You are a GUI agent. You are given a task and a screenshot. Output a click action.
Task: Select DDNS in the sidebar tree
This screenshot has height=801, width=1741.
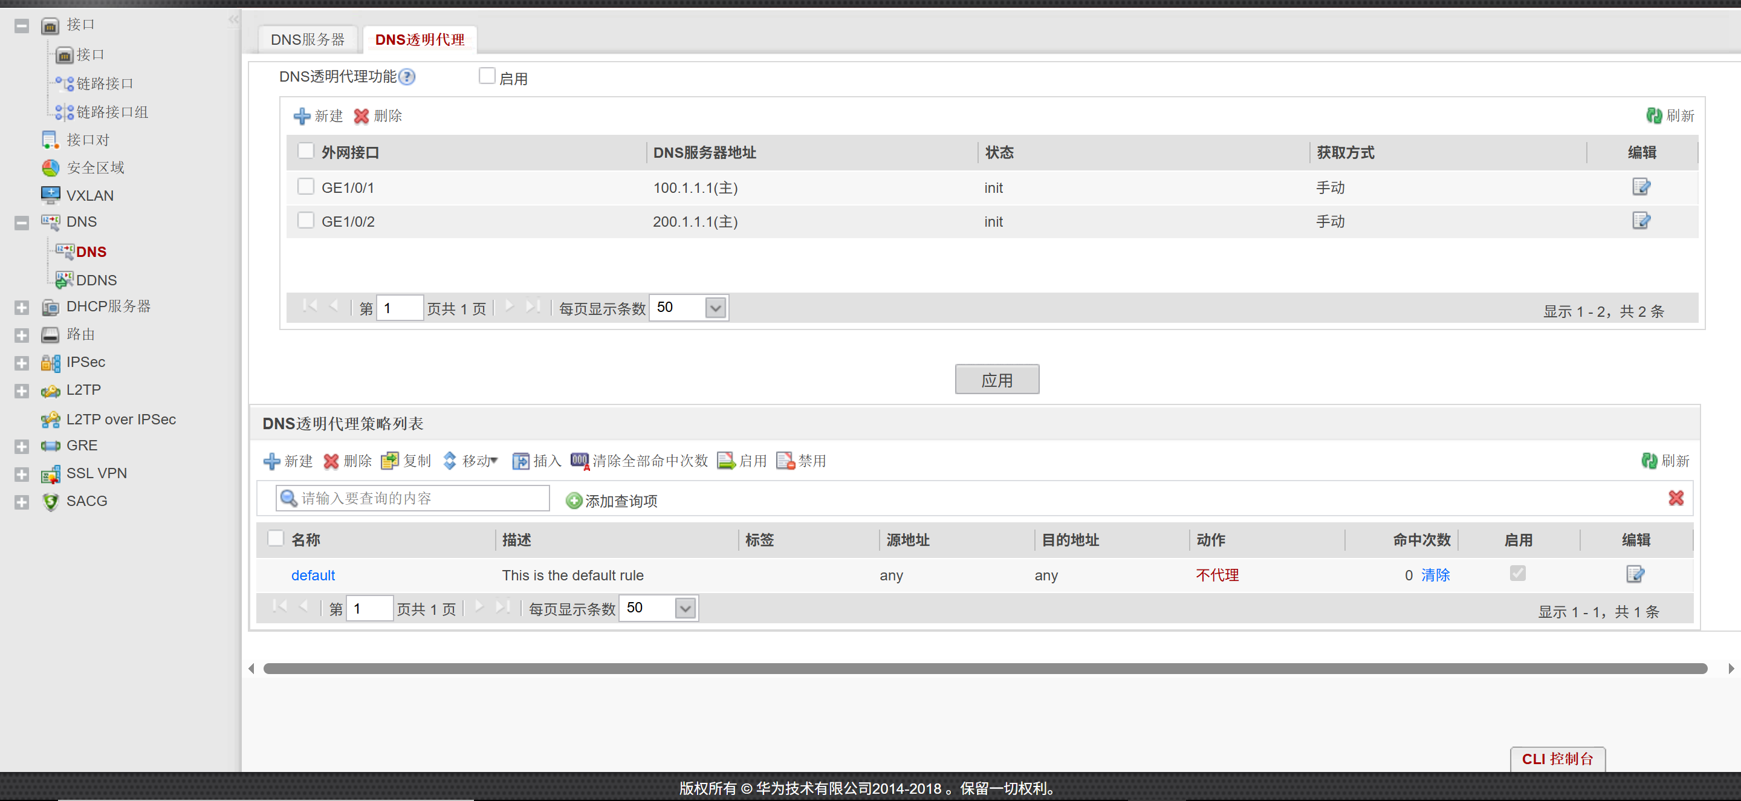coord(96,280)
